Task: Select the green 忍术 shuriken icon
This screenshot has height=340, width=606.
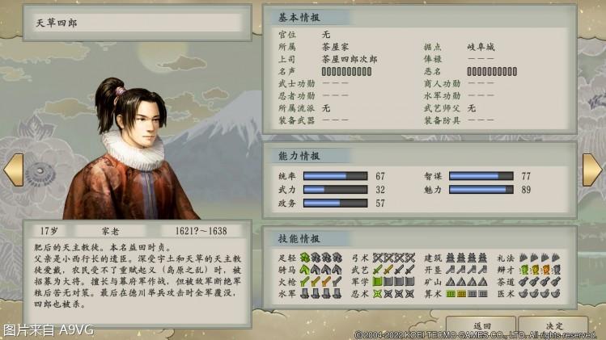Action: [378, 294]
